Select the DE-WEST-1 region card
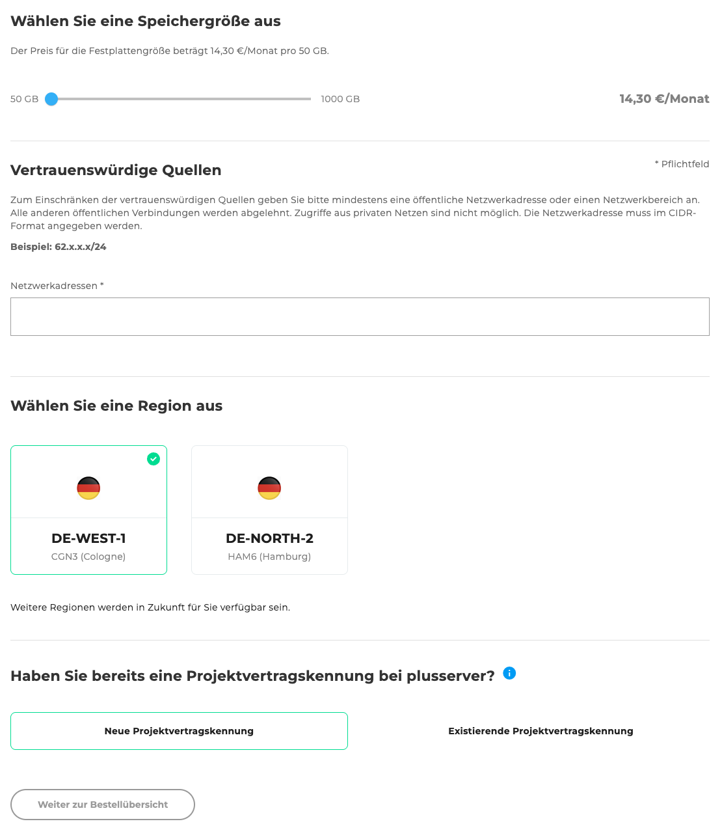 [x=88, y=510]
